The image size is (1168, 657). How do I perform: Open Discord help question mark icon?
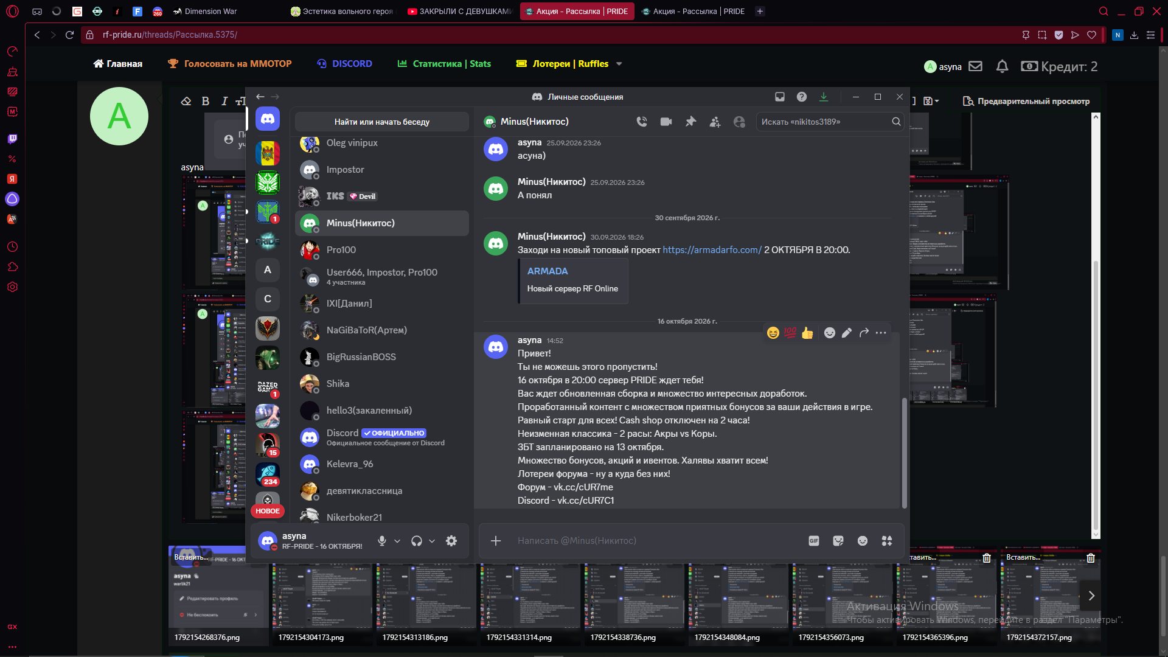[x=802, y=97]
